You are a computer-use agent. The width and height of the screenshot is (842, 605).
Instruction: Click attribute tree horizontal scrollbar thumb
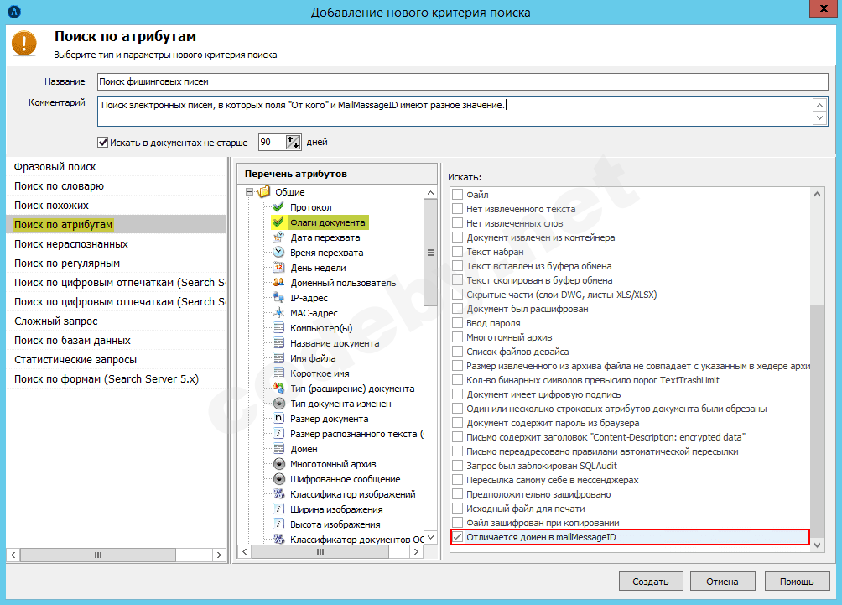pyautogui.click(x=320, y=552)
